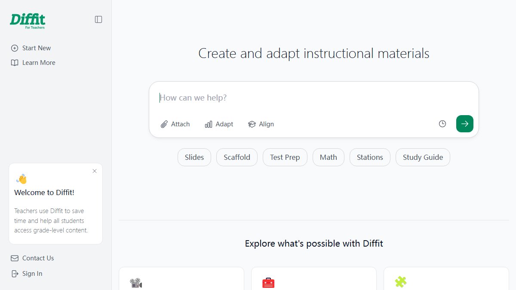Collapse the sidebar panel icon
The height and width of the screenshot is (290, 516).
coord(98,19)
